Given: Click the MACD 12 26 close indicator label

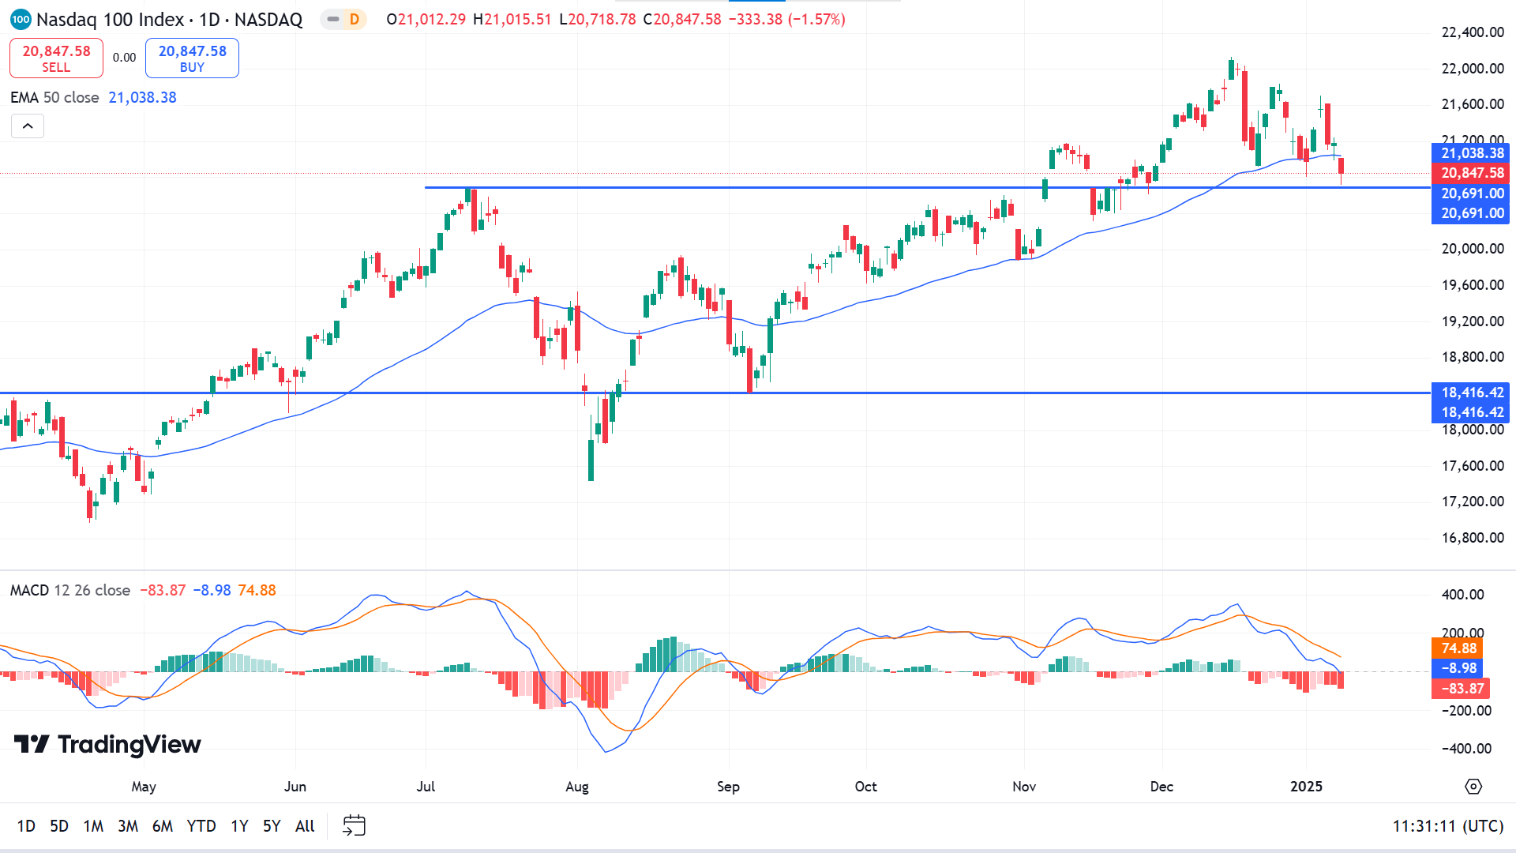Looking at the screenshot, I should 70,591.
